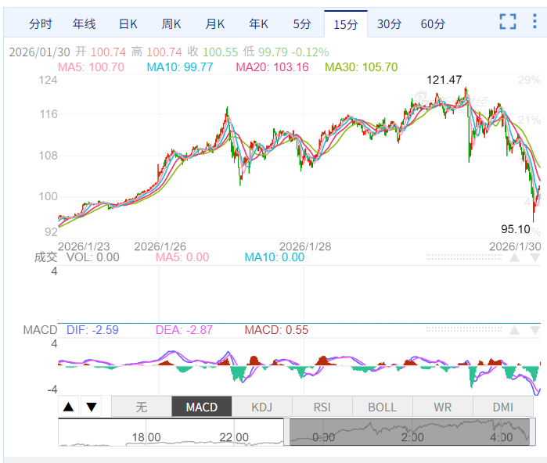Show the RSI indicator panel

point(322,407)
